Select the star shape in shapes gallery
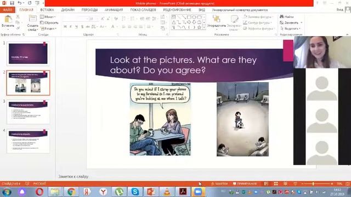The width and height of the screenshot is (351, 197). 199,27
